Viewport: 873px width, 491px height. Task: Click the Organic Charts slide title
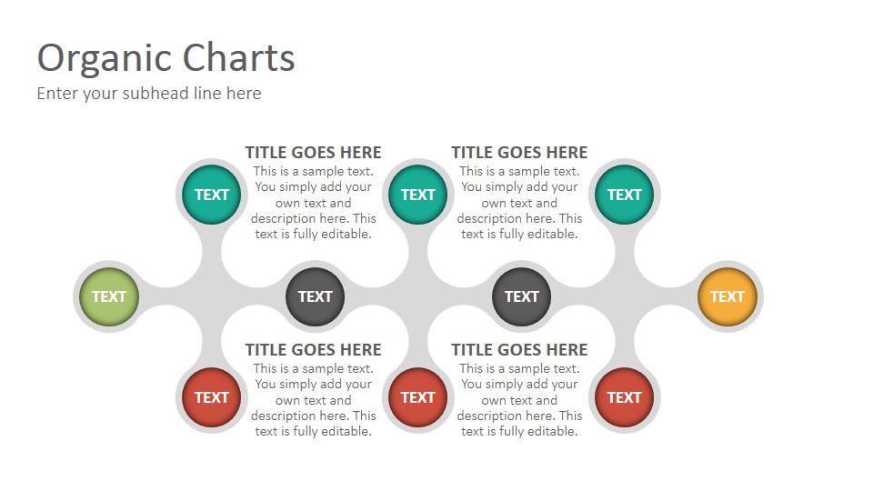coord(166,58)
